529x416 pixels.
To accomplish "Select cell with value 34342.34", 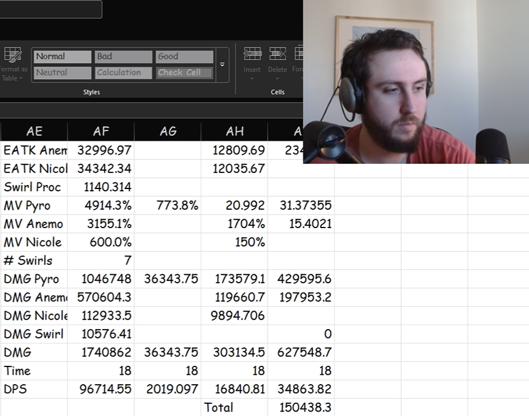I will click(x=101, y=168).
